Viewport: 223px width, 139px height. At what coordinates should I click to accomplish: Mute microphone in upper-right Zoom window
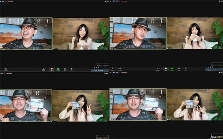click(x=112, y=69)
